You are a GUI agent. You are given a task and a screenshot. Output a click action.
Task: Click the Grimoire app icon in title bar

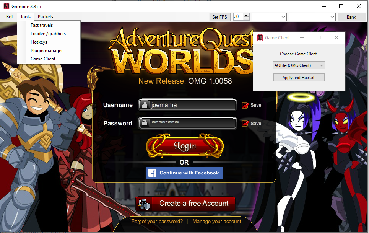coord(7,7)
